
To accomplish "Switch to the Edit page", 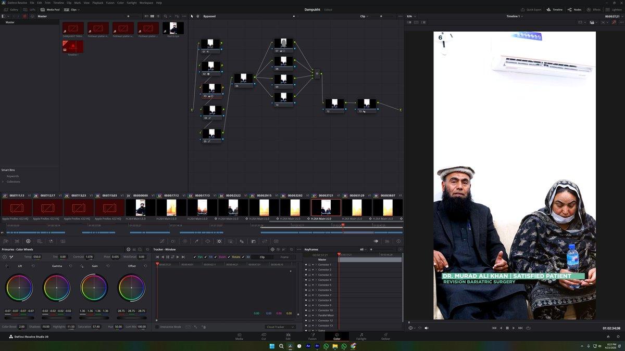I will coord(288,336).
